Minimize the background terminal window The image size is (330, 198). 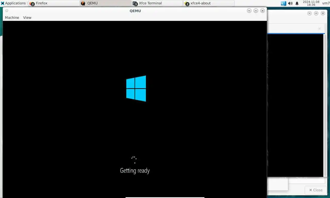coord(309,13)
